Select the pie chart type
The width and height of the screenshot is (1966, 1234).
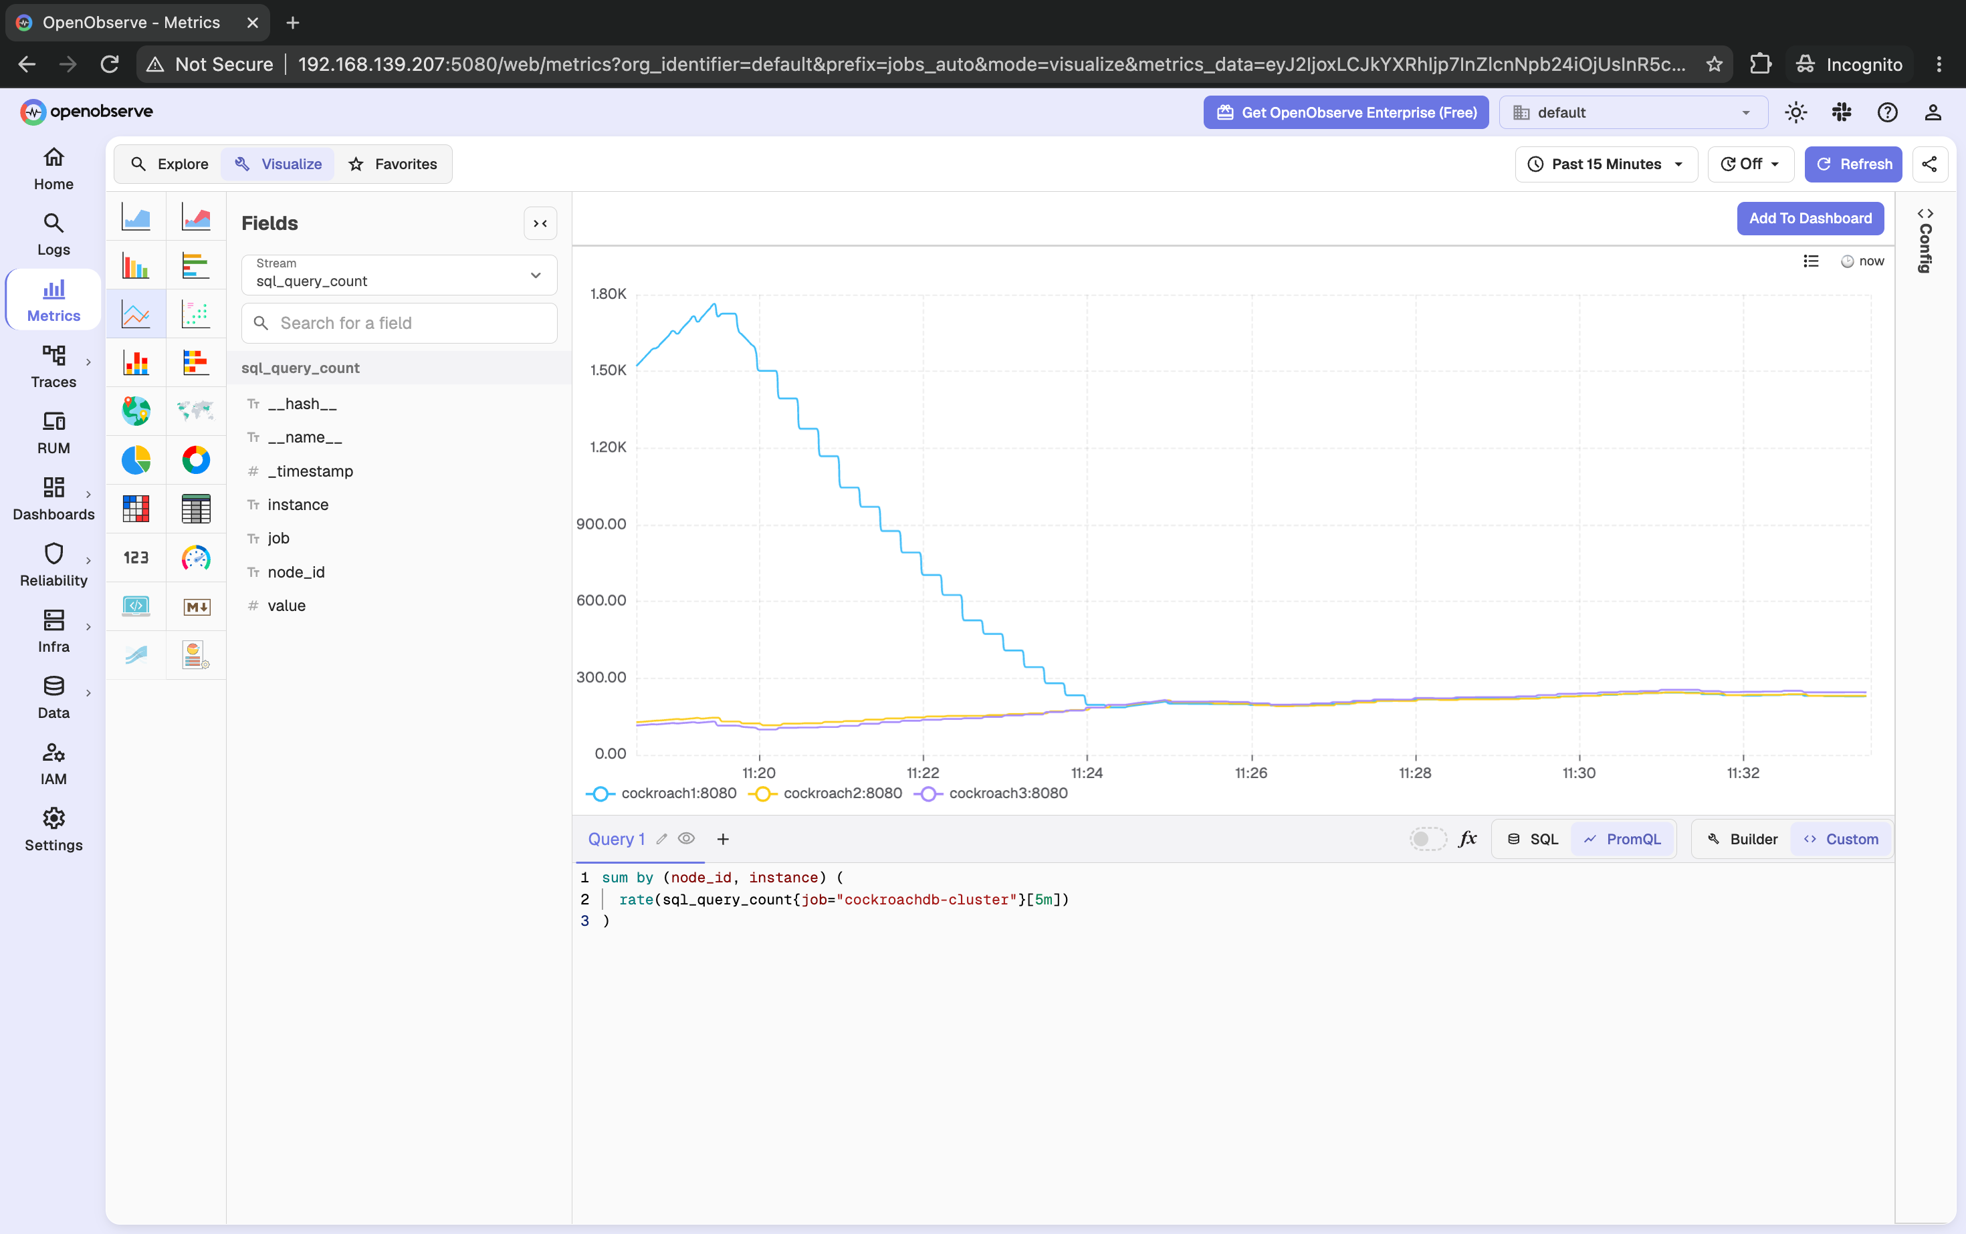pos(136,461)
